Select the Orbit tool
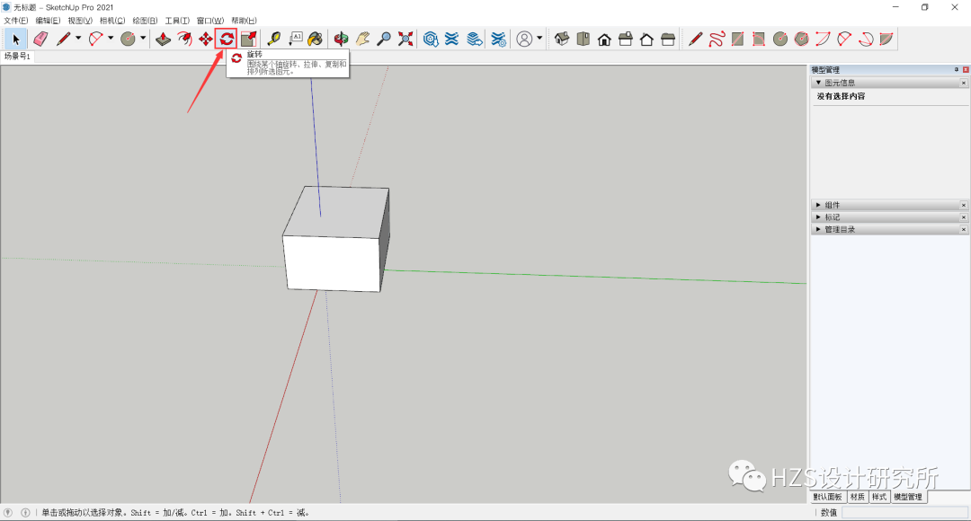 340,39
